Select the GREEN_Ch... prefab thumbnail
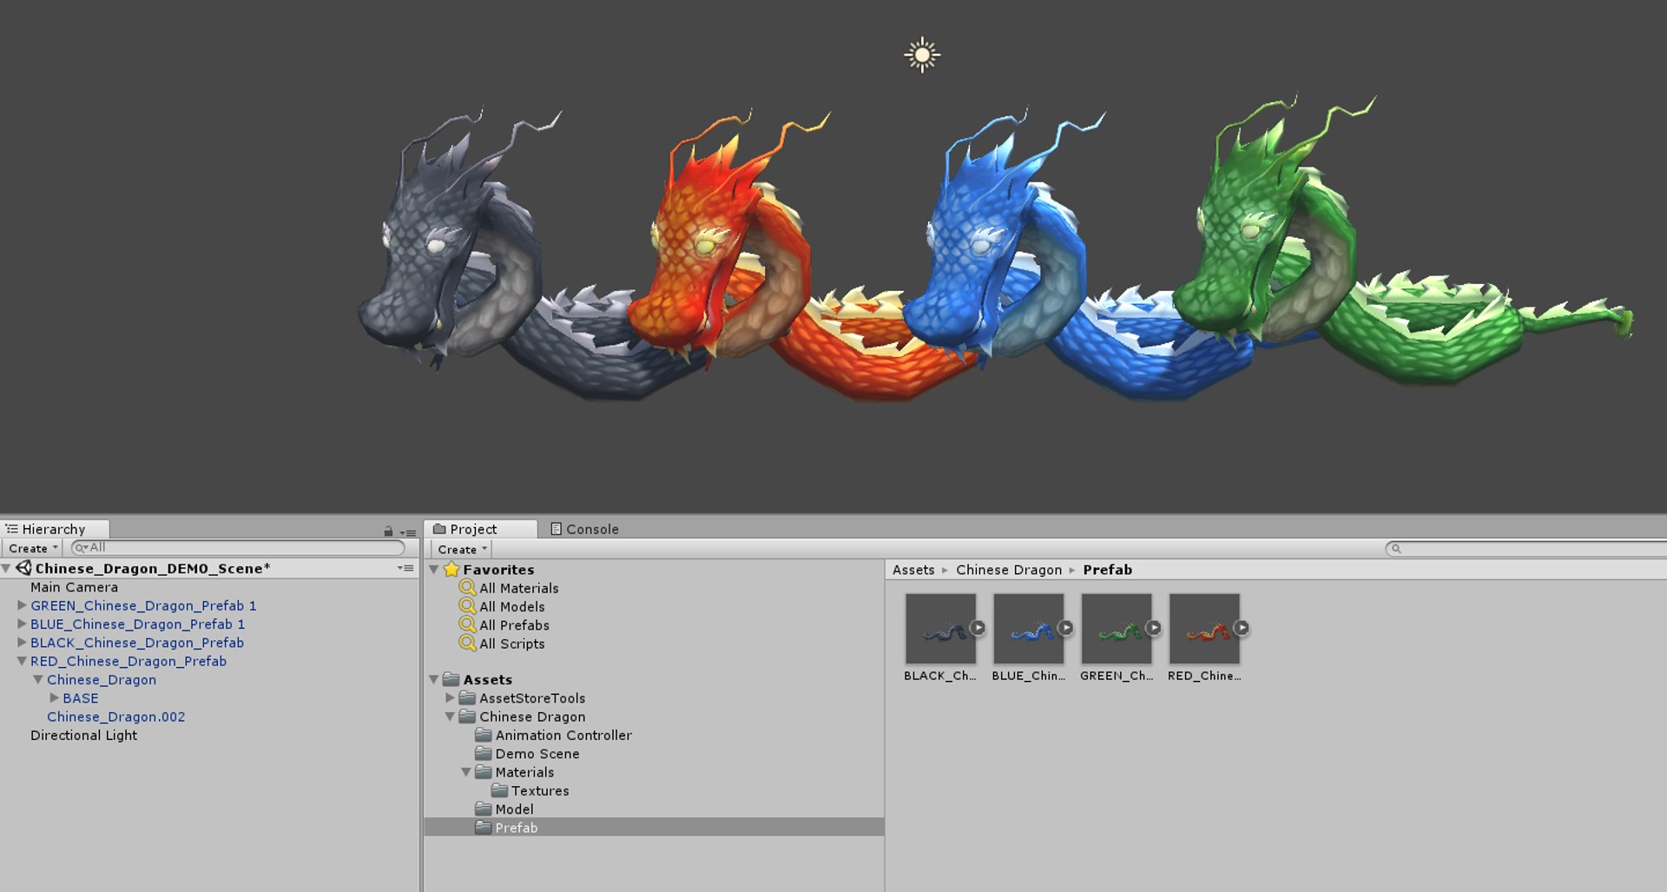Screen dimensions: 1667x892 [x=1117, y=630]
